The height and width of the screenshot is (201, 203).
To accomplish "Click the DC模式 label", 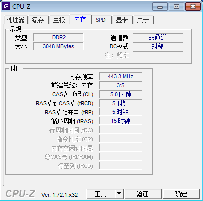I will point(119,47).
